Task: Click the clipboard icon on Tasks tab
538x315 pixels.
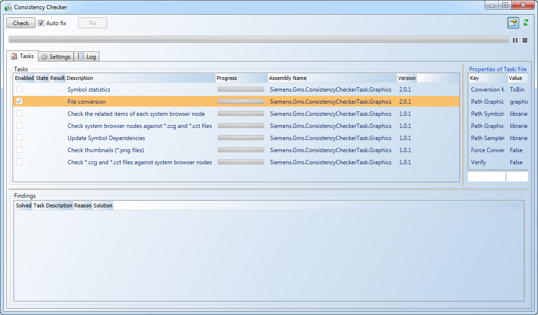Action: tap(14, 56)
